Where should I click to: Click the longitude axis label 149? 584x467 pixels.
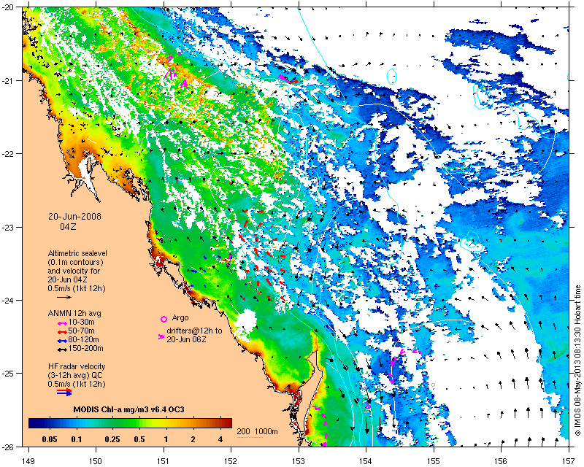tap(28, 461)
